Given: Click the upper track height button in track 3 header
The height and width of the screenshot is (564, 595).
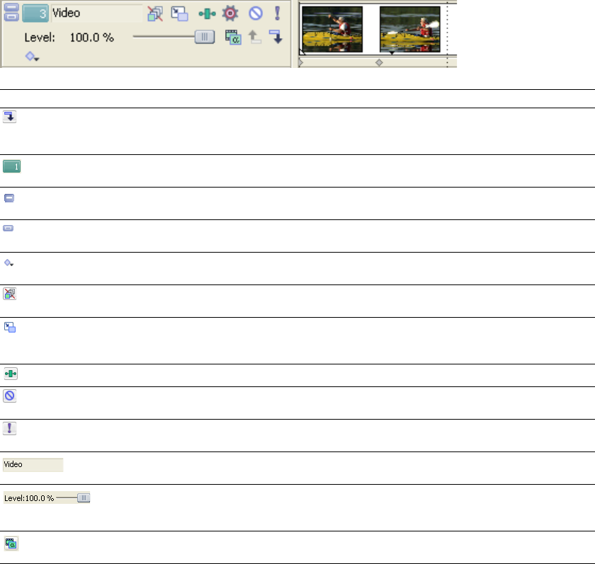Looking at the screenshot, I should coord(11,8).
